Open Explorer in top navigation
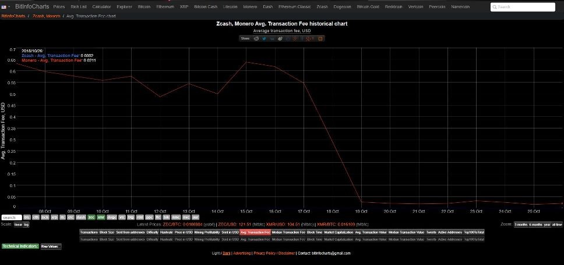Image resolution: width=564 pixels, height=265 pixels. (x=125, y=7)
